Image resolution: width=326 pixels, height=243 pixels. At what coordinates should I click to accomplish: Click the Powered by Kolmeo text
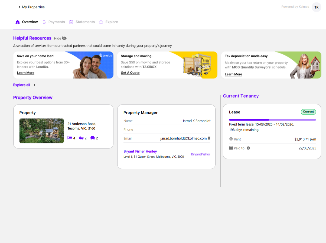(295, 7)
